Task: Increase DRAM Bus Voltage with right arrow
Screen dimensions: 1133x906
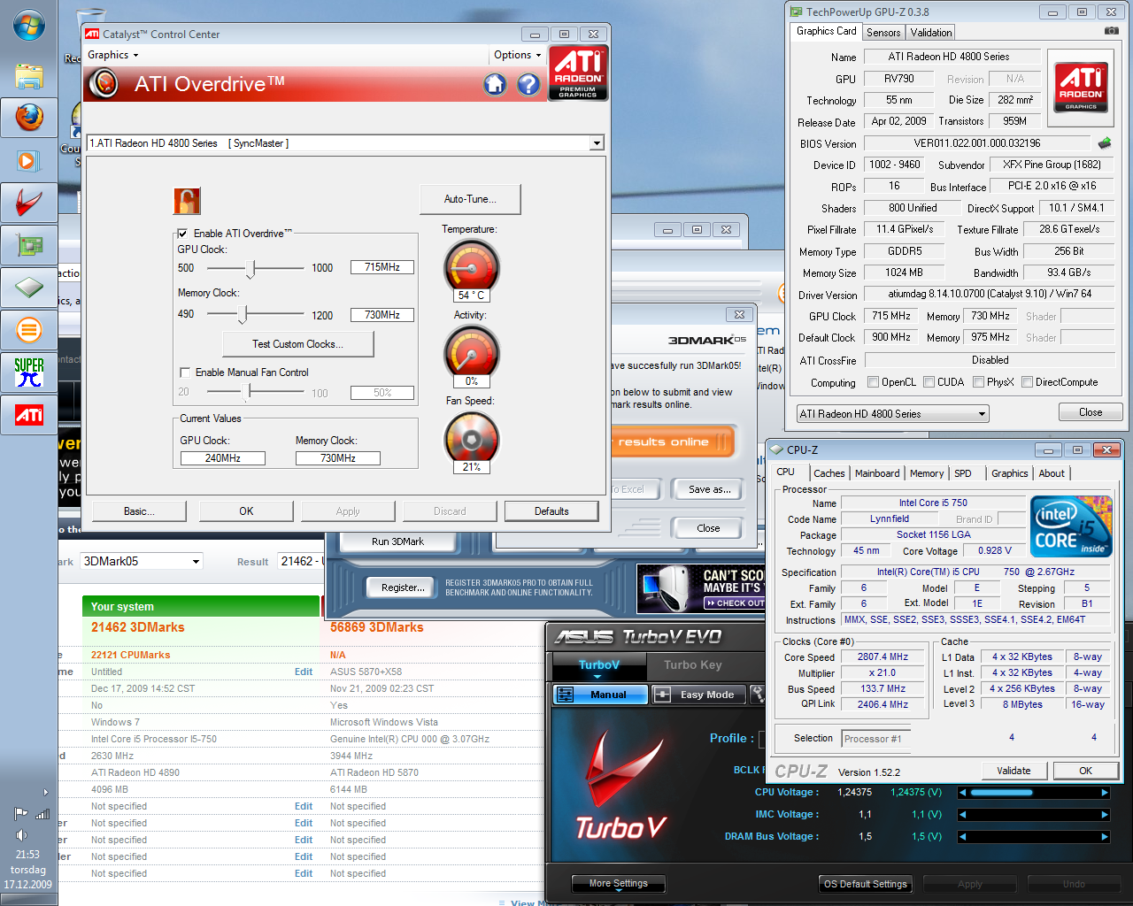Action: pos(1104,836)
